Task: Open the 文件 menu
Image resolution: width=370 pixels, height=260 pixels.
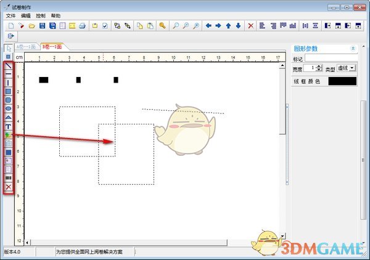Action: click(10, 16)
